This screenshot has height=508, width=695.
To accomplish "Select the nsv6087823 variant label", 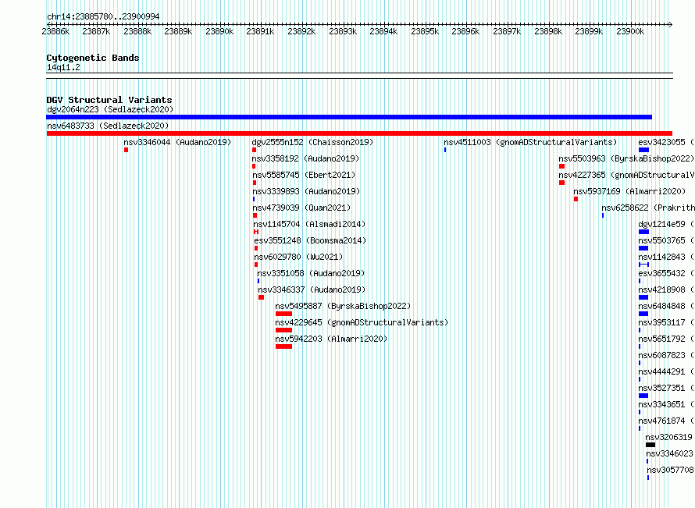I will tap(666, 355).
